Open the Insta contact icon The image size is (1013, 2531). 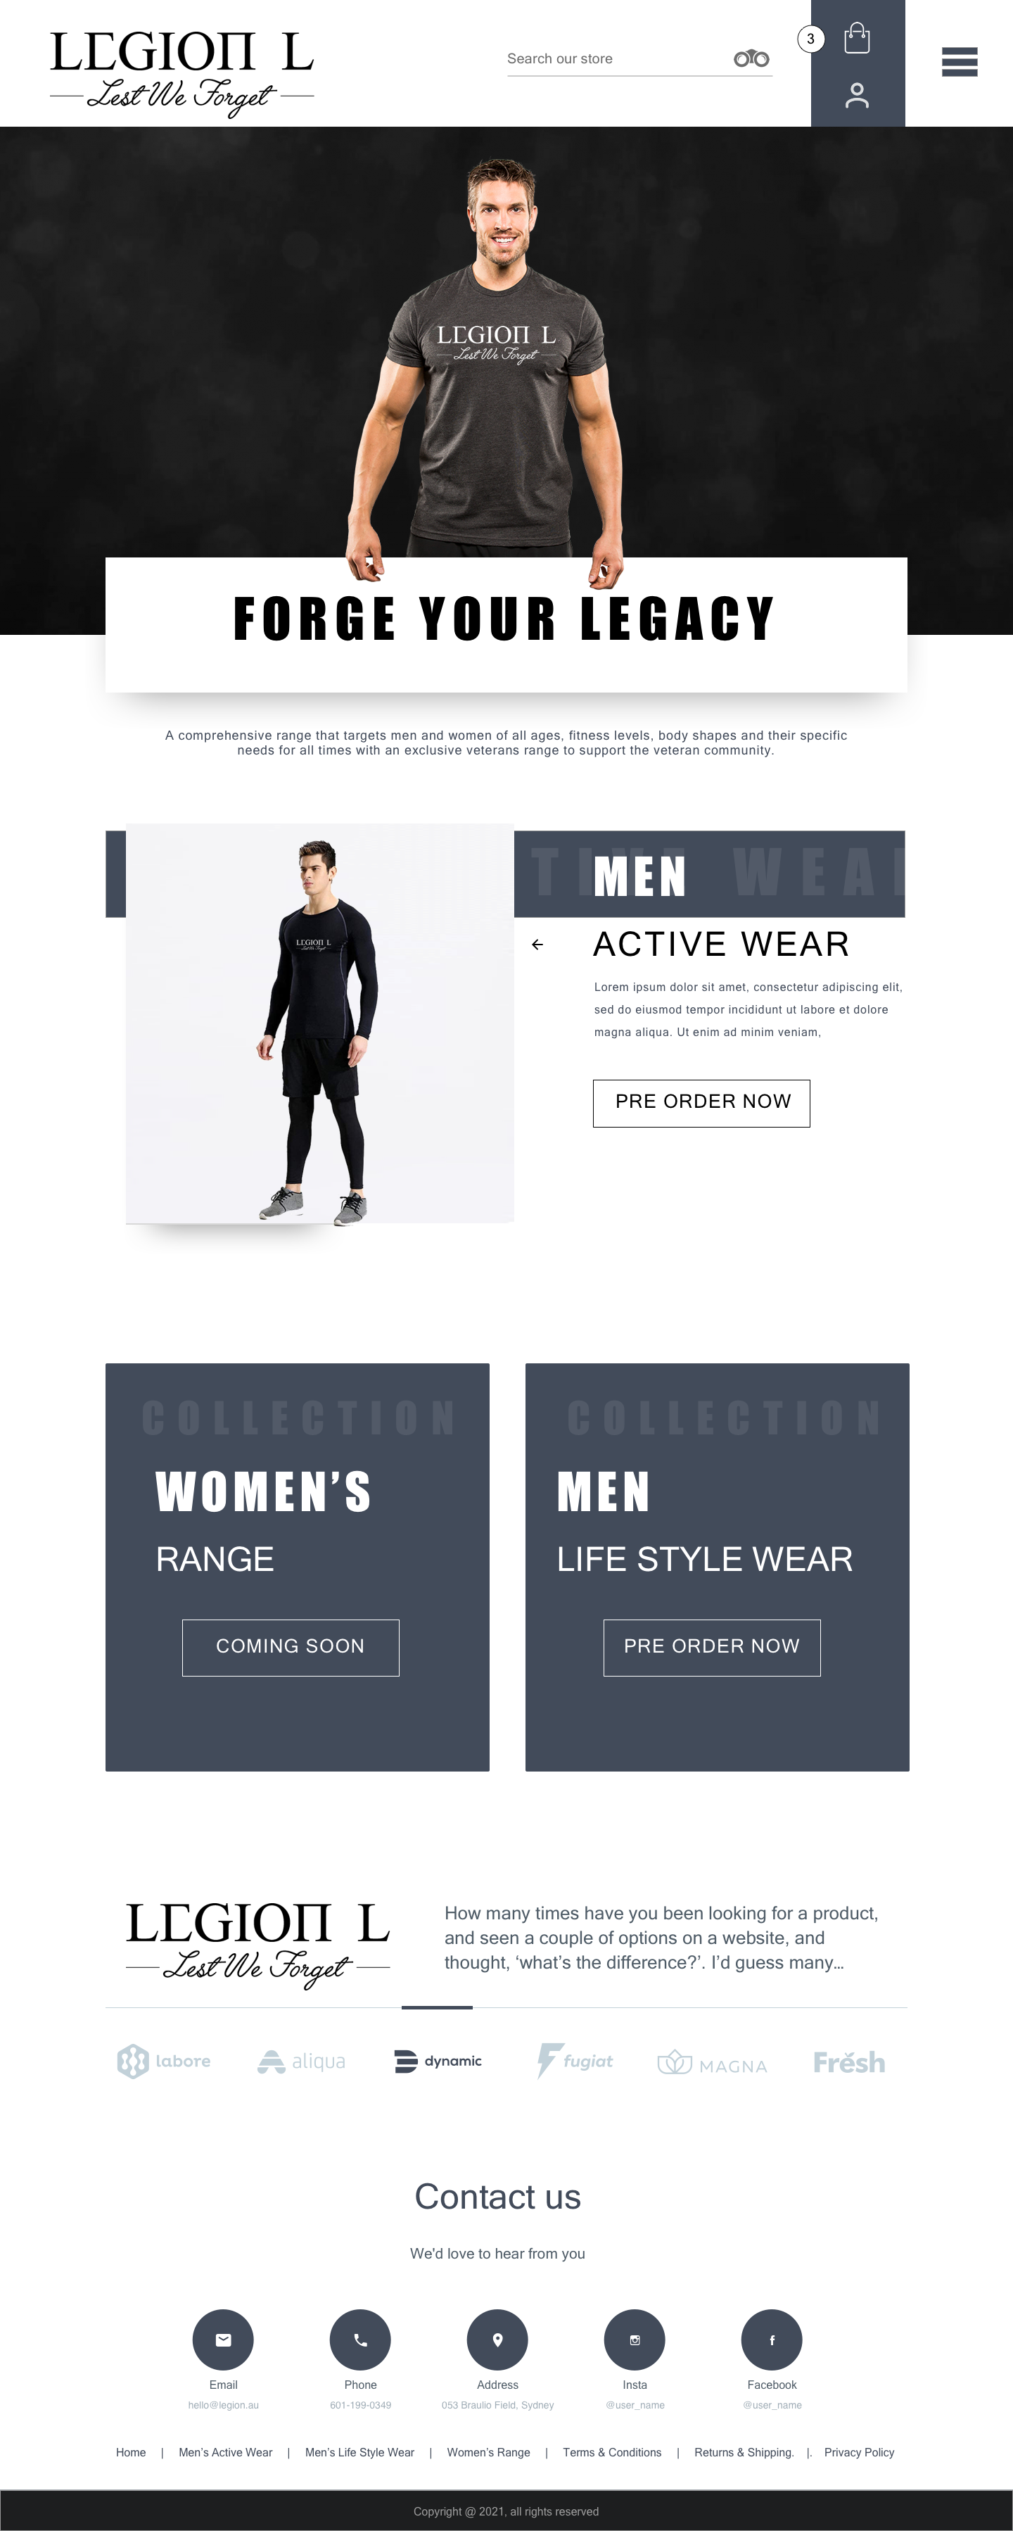tap(634, 2340)
